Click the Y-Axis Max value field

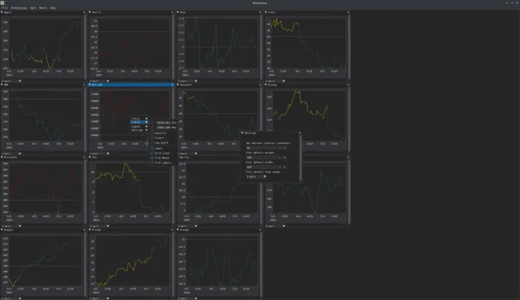(x=163, y=128)
